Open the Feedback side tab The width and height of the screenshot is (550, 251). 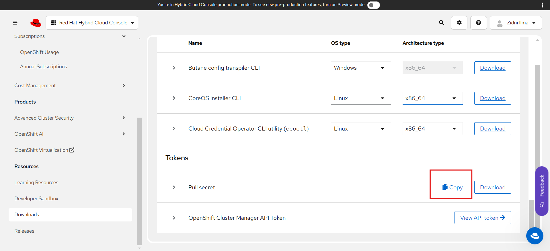pyautogui.click(x=541, y=190)
